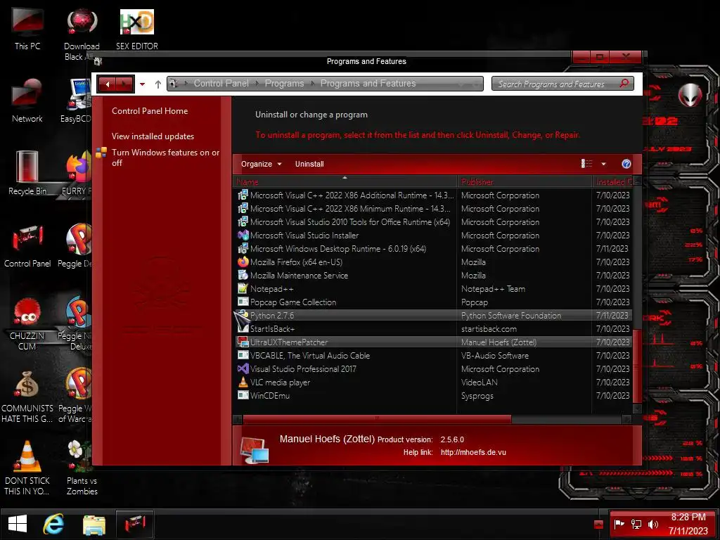Sort by the Installed On column header
Image resolution: width=720 pixels, height=540 pixels.
click(612, 182)
